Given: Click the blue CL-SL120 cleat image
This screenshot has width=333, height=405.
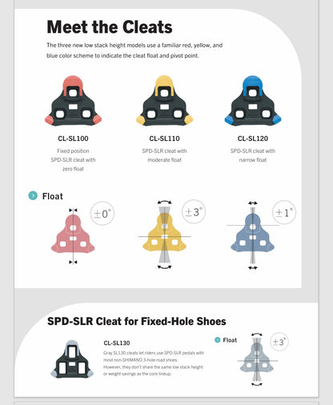Looking at the screenshot, I should pyautogui.click(x=253, y=101).
